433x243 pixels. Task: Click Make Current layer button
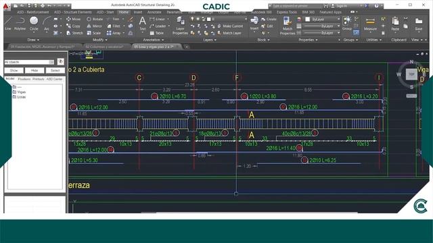click(230, 26)
